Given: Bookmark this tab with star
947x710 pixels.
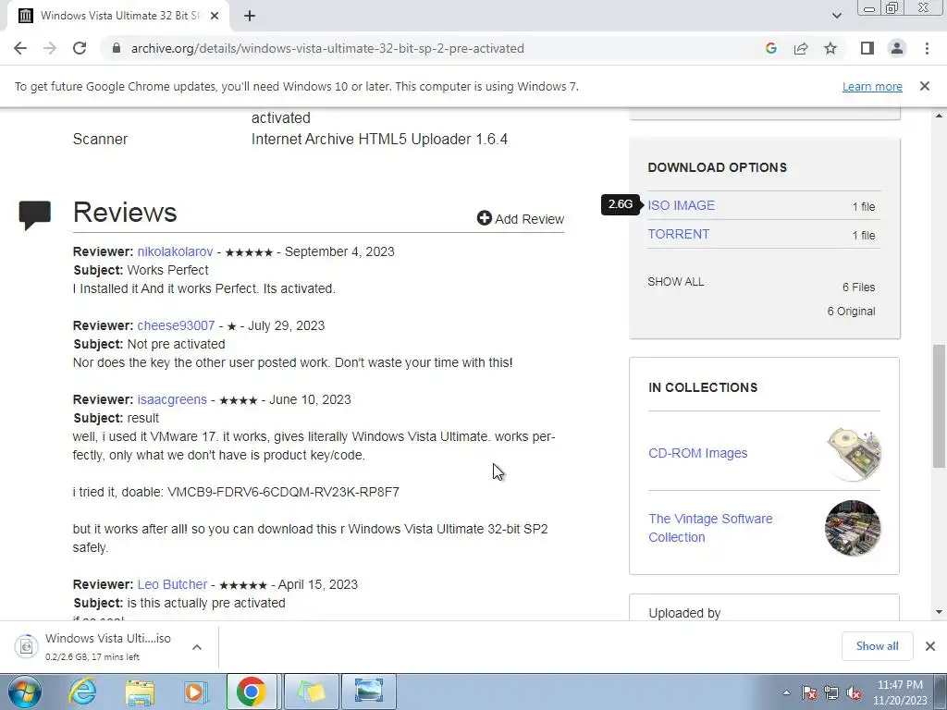Looking at the screenshot, I should (830, 48).
